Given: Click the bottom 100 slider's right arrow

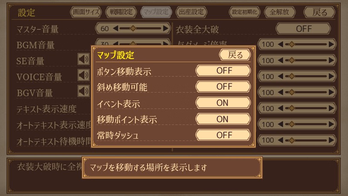Looking at the screenshot, I should click(331, 140).
